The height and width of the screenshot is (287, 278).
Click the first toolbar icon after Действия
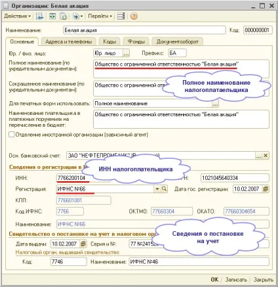click(40, 16)
